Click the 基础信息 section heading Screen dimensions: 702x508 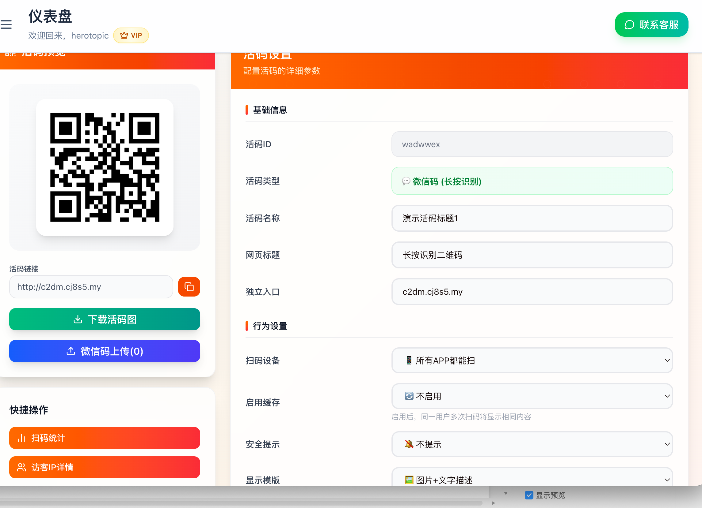pos(270,110)
